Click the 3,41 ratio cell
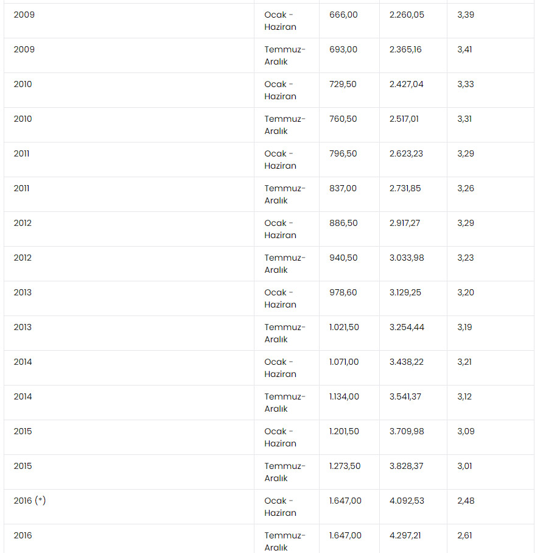 (x=464, y=49)
